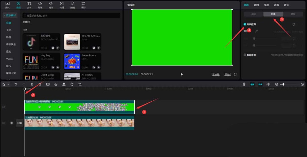This screenshot has width=307, height=157.
Task: Open the 转场 (Transitions) panel icon
Action: (x=62, y=5)
